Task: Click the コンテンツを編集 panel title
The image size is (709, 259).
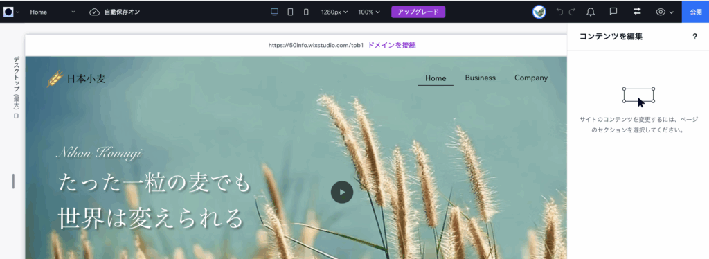Action: pos(611,37)
